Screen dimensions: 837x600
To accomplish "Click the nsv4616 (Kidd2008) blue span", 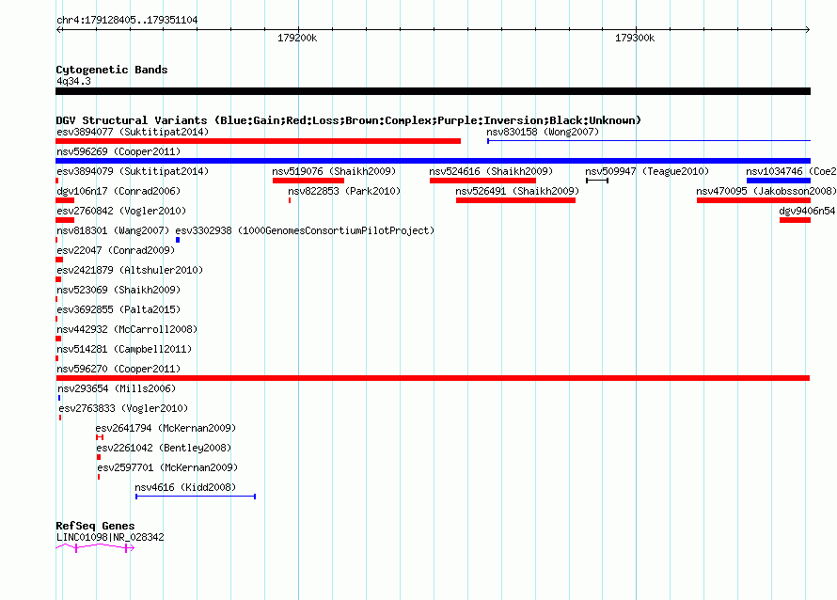I will 196,497.
